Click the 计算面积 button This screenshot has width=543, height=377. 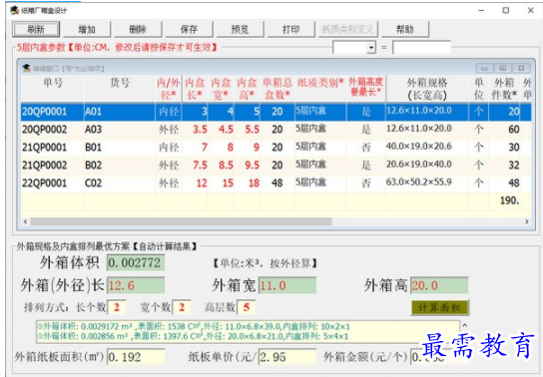pyautogui.click(x=439, y=307)
